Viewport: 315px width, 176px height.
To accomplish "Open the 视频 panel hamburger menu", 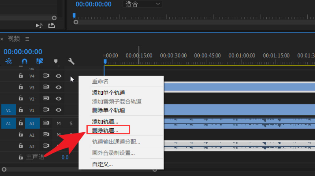I will coord(27,39).
